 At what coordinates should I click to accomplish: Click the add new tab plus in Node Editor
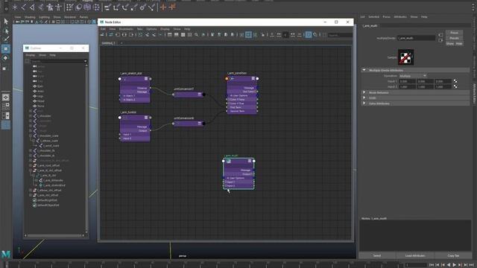tap(121, 43)
